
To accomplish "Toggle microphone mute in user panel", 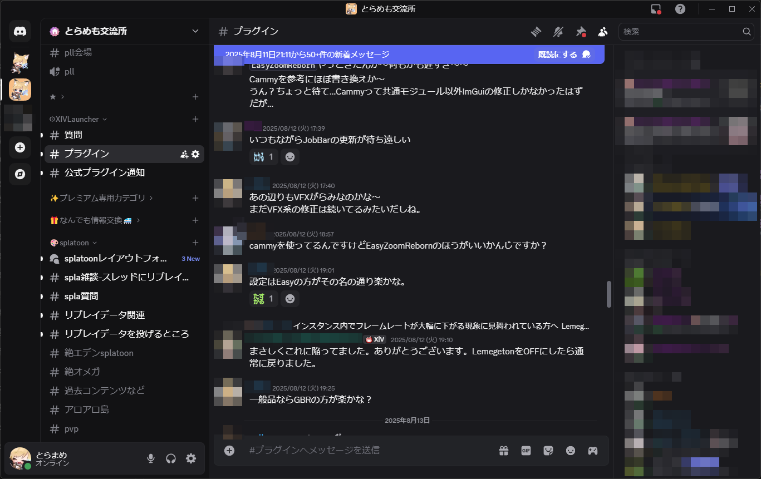I will [150, 458].
